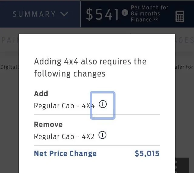Click the Add section heading
Image resolution: width=194 pixels, height=173 pixels.
coord(41,93)
